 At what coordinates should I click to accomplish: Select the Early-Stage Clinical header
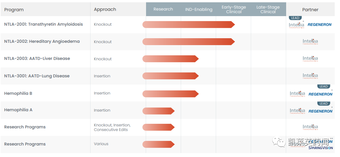(x=234, y=9)
